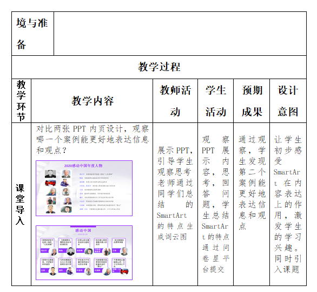This screenshot has width=317, height=292.
Task: Click the 教学环节 column header
Action: point(21,101)
